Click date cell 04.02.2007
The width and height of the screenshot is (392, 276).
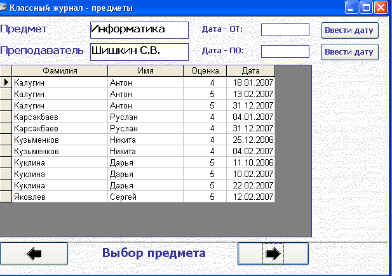251,151
